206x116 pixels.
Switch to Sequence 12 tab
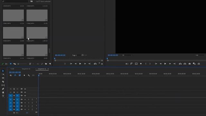(42, 69)
